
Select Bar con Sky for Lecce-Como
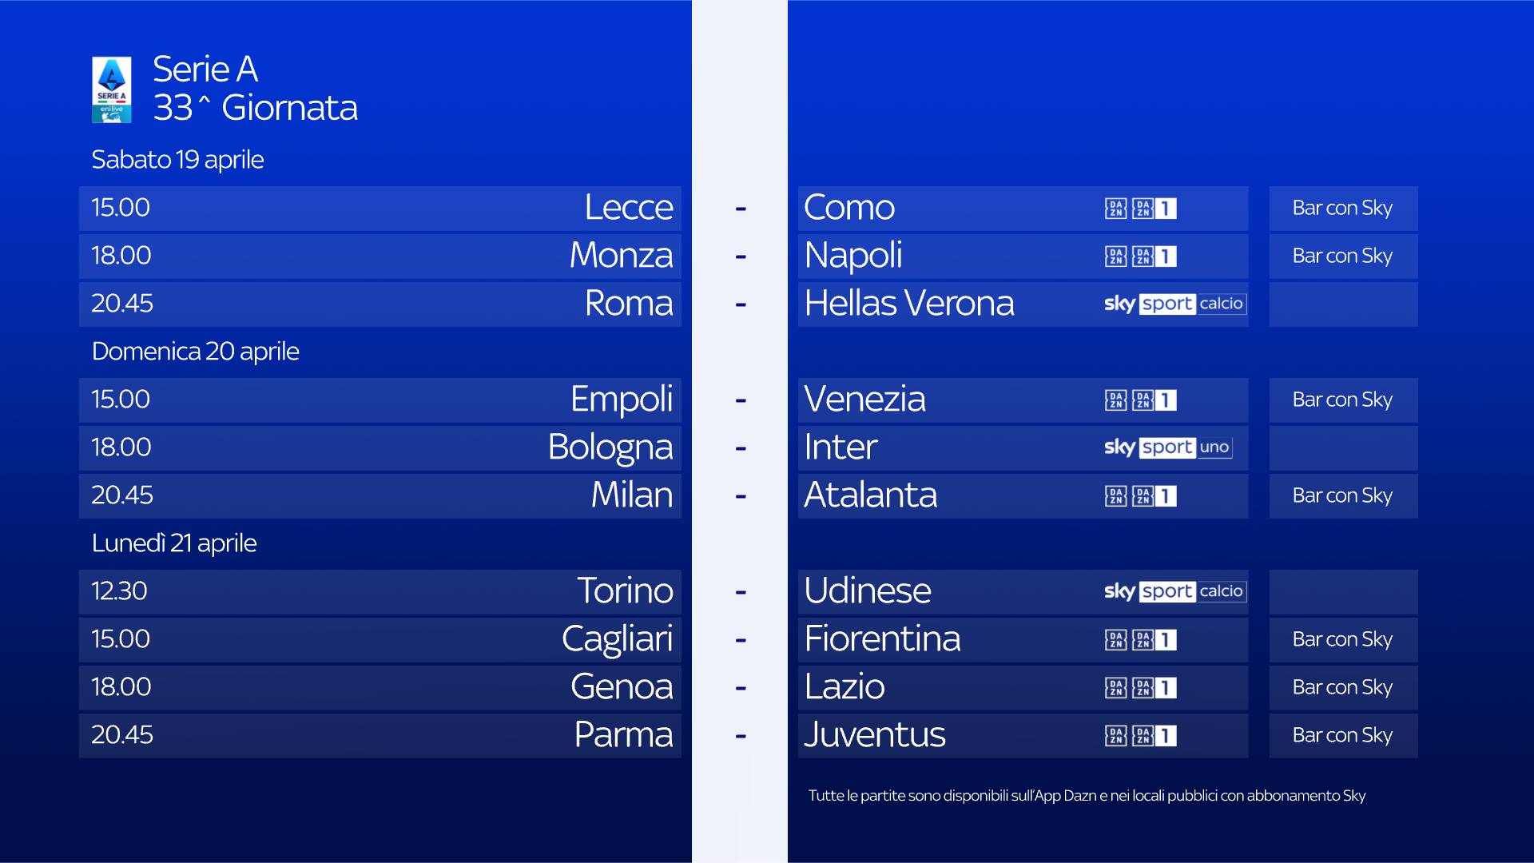click(x=1342, y=209)
